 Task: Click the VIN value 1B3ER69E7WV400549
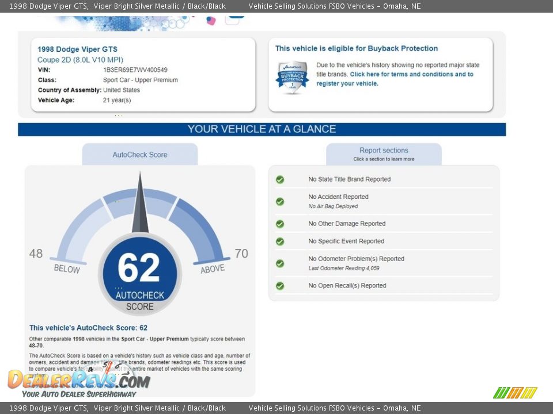[135, 70]
